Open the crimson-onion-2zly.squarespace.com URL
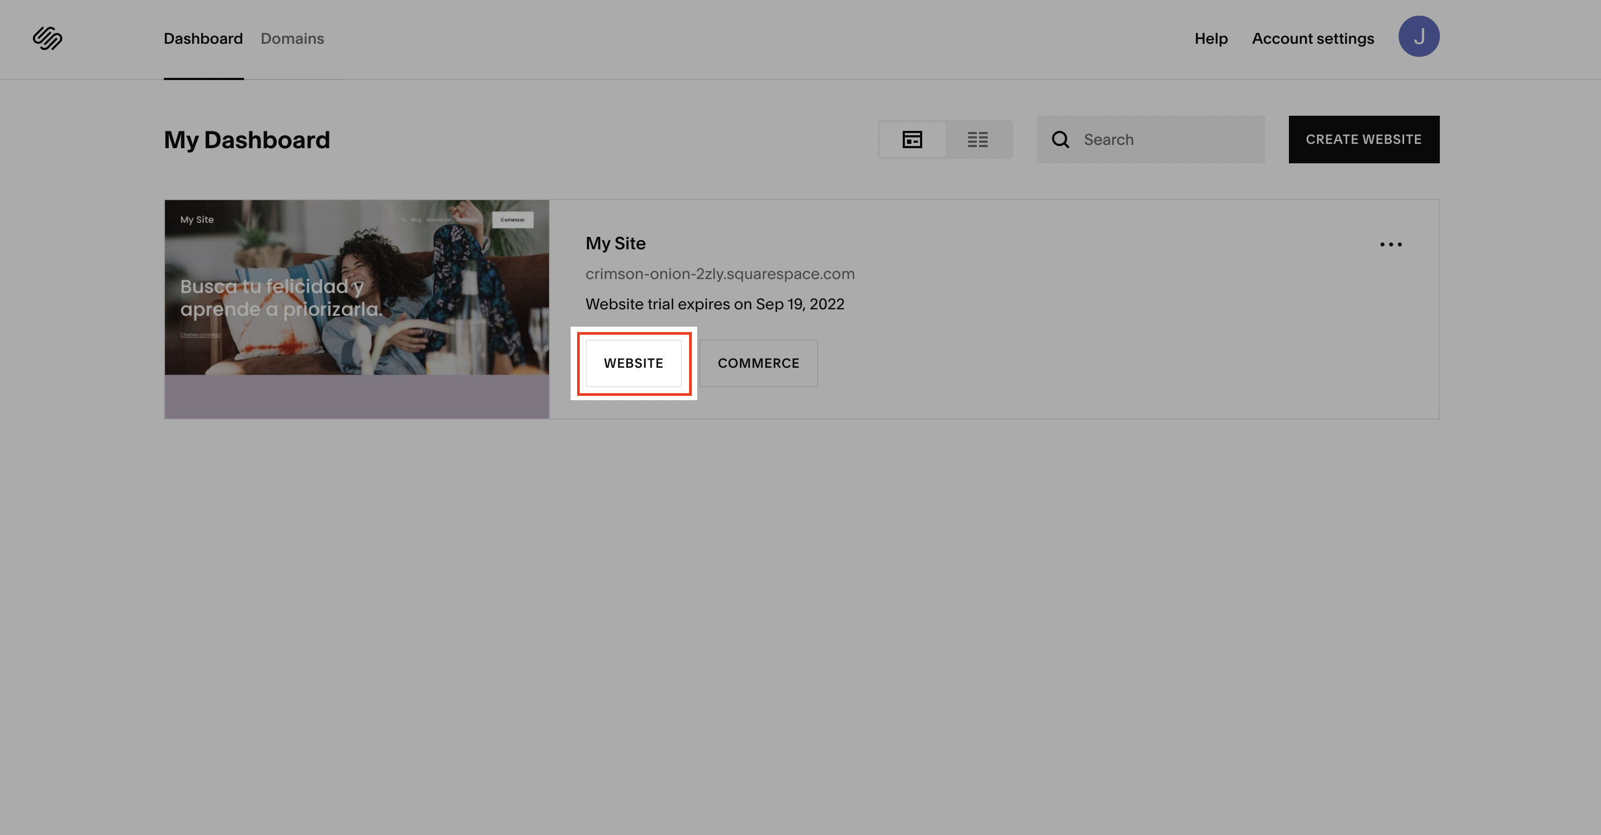 pyautogui.click(x=720, y=274)
